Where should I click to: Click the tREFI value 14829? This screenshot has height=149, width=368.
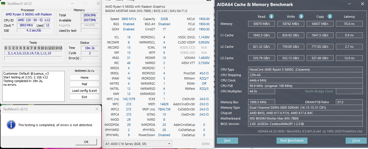164,104
